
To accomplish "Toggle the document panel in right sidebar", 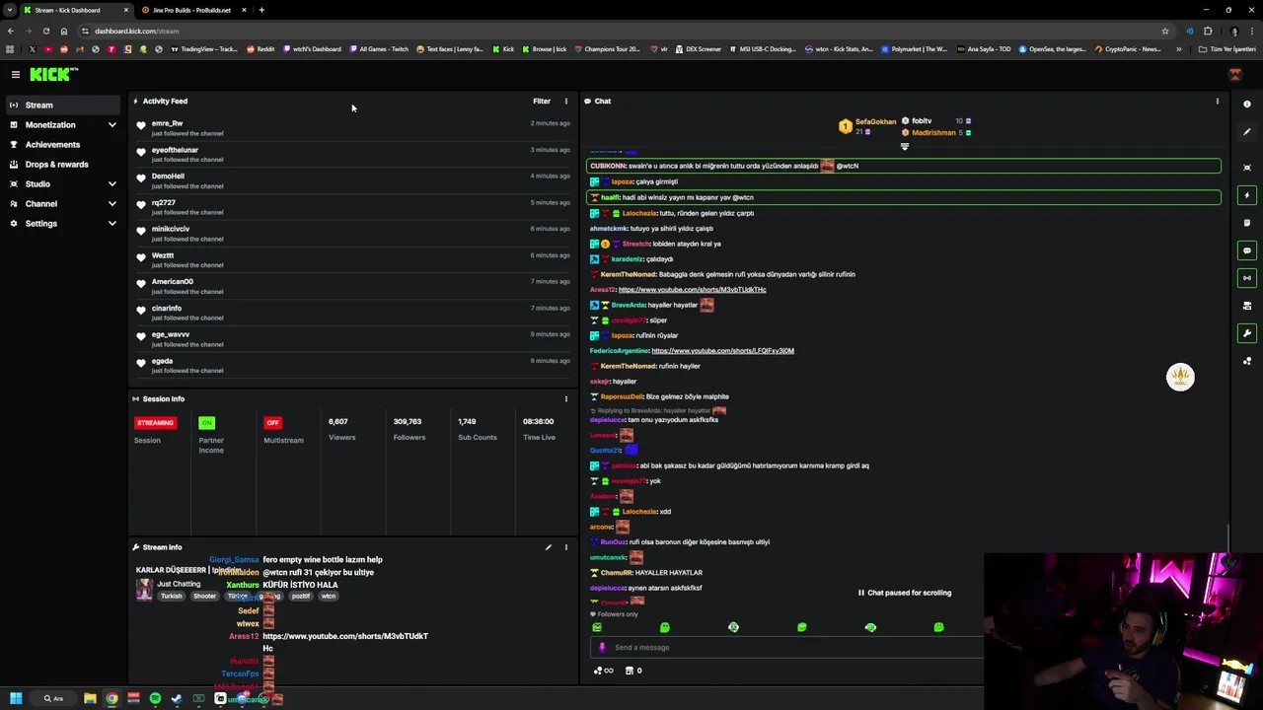I will tap(1247, 223).
